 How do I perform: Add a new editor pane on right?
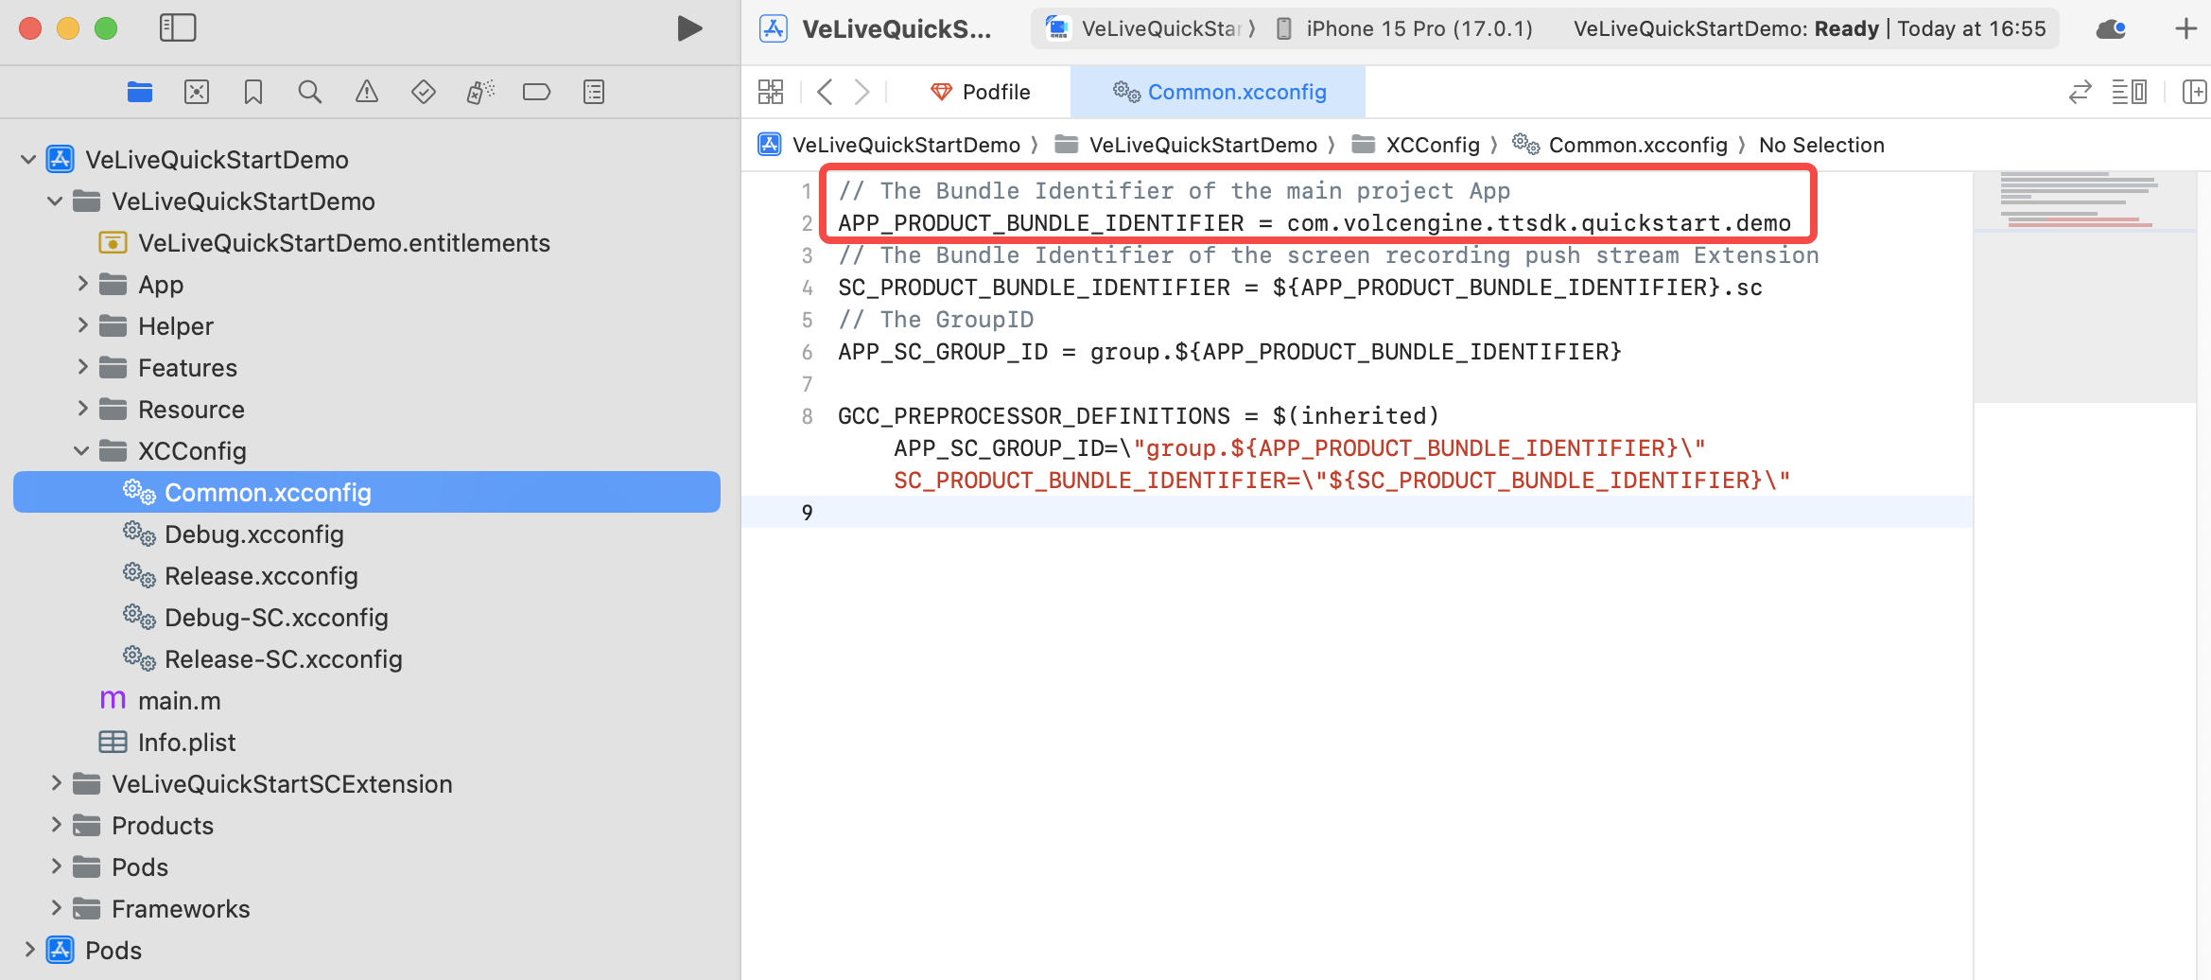coord(2194,92)
